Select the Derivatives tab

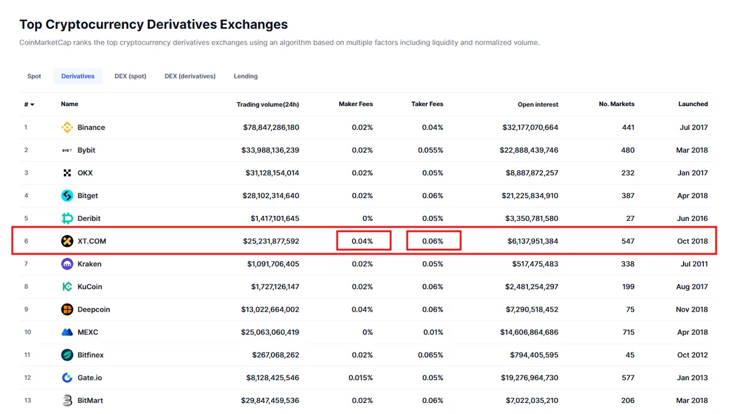(x=78, y=76)
